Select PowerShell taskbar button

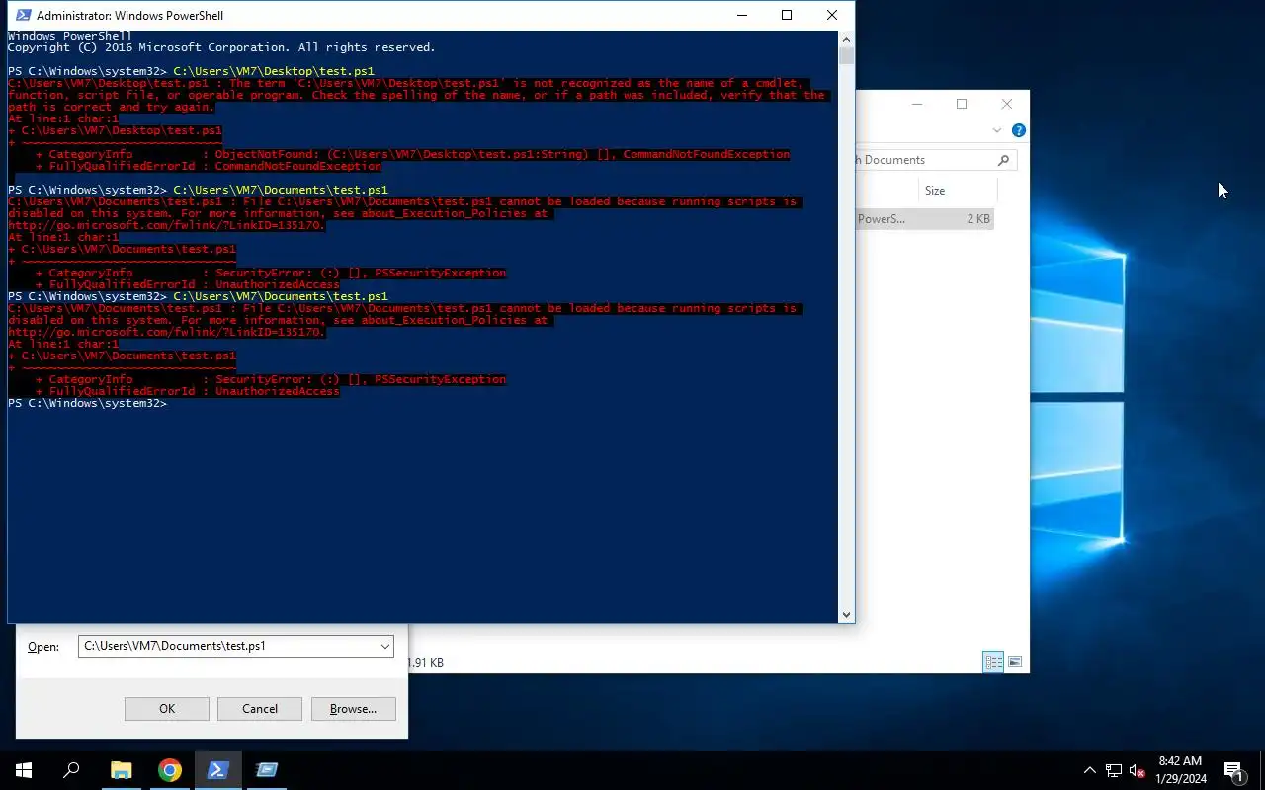click(x=218, y=770)
